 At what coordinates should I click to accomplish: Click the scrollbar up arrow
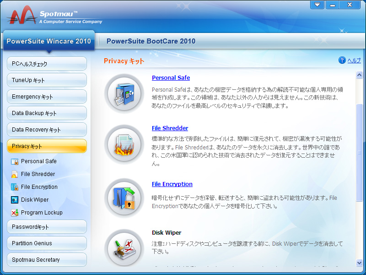359,75
